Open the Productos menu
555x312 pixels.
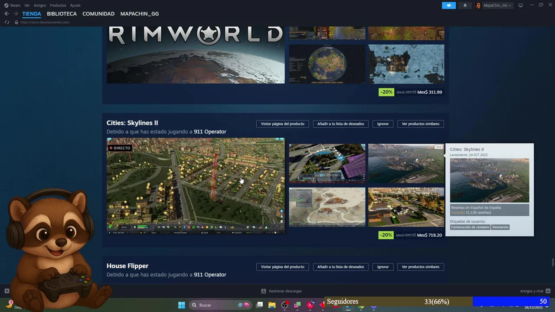[x=58, y=5]
